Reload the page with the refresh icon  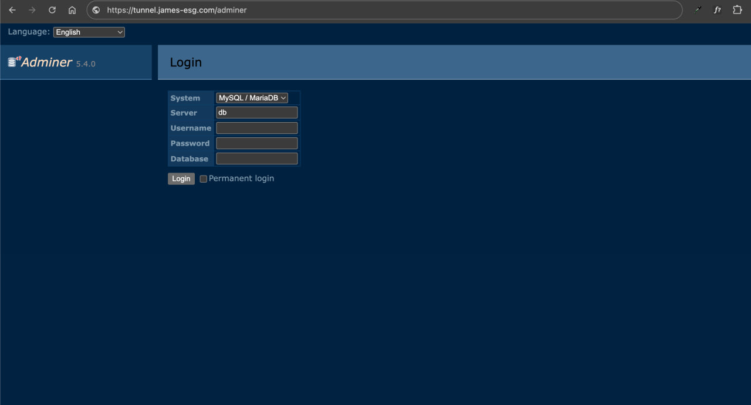tap(52, 10)
